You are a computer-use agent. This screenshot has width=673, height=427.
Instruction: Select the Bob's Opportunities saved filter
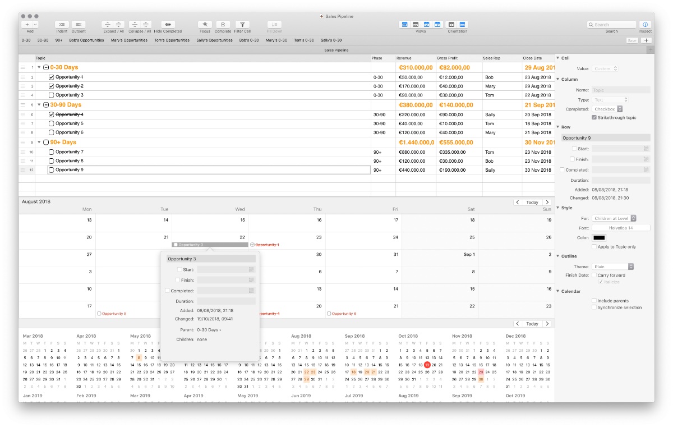86,40
